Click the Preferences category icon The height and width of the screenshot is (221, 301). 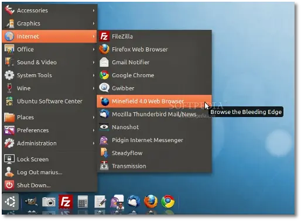tap(9, 130)
